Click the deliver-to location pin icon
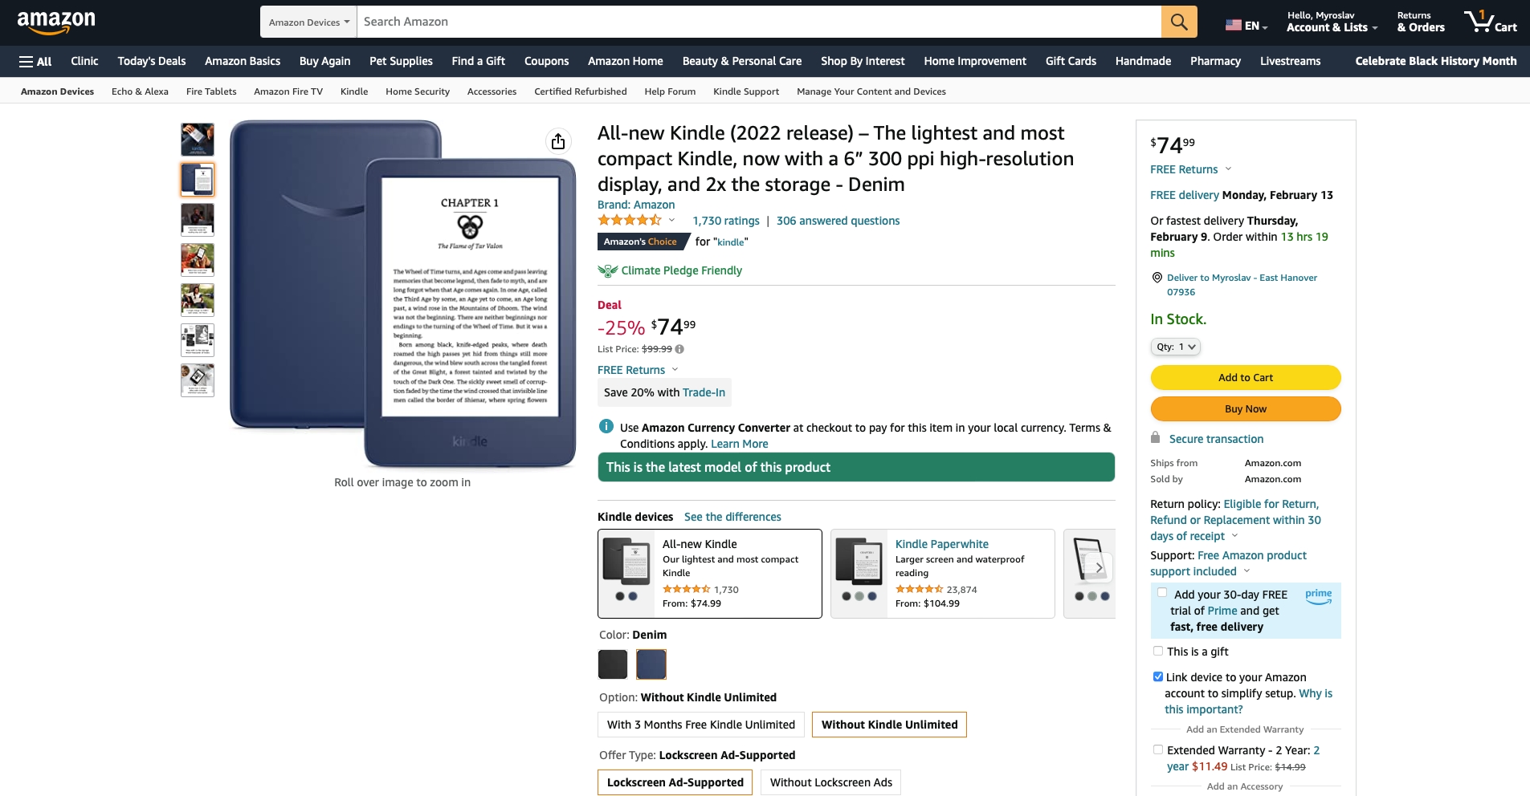 coord(1157,278)
